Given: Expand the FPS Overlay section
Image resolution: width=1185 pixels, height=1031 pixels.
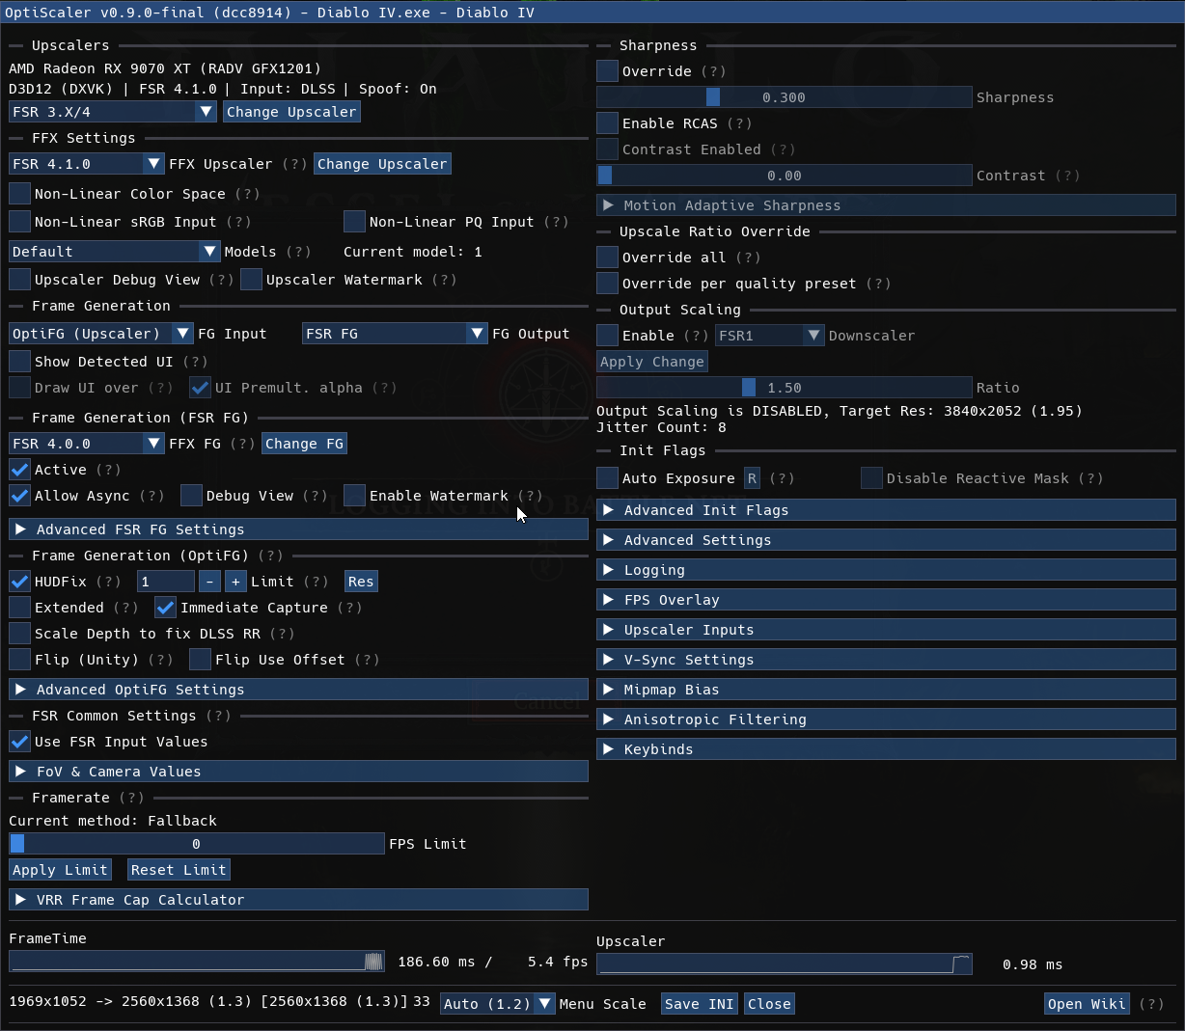Looking at the screenshot, I should [x=886, y=600].
